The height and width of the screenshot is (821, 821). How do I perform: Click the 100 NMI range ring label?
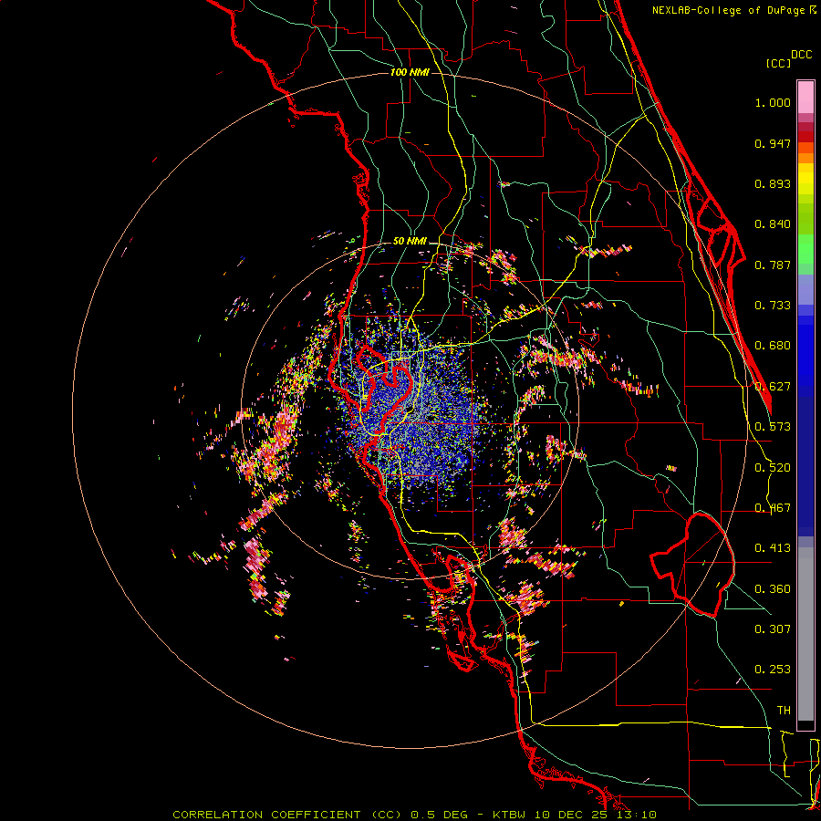[x=410, y=72]
